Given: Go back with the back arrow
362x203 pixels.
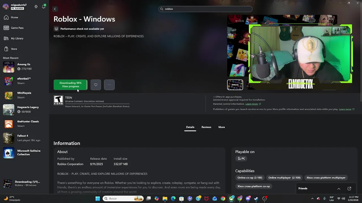Looking at the screenshot, I should (x=55, y=9).
